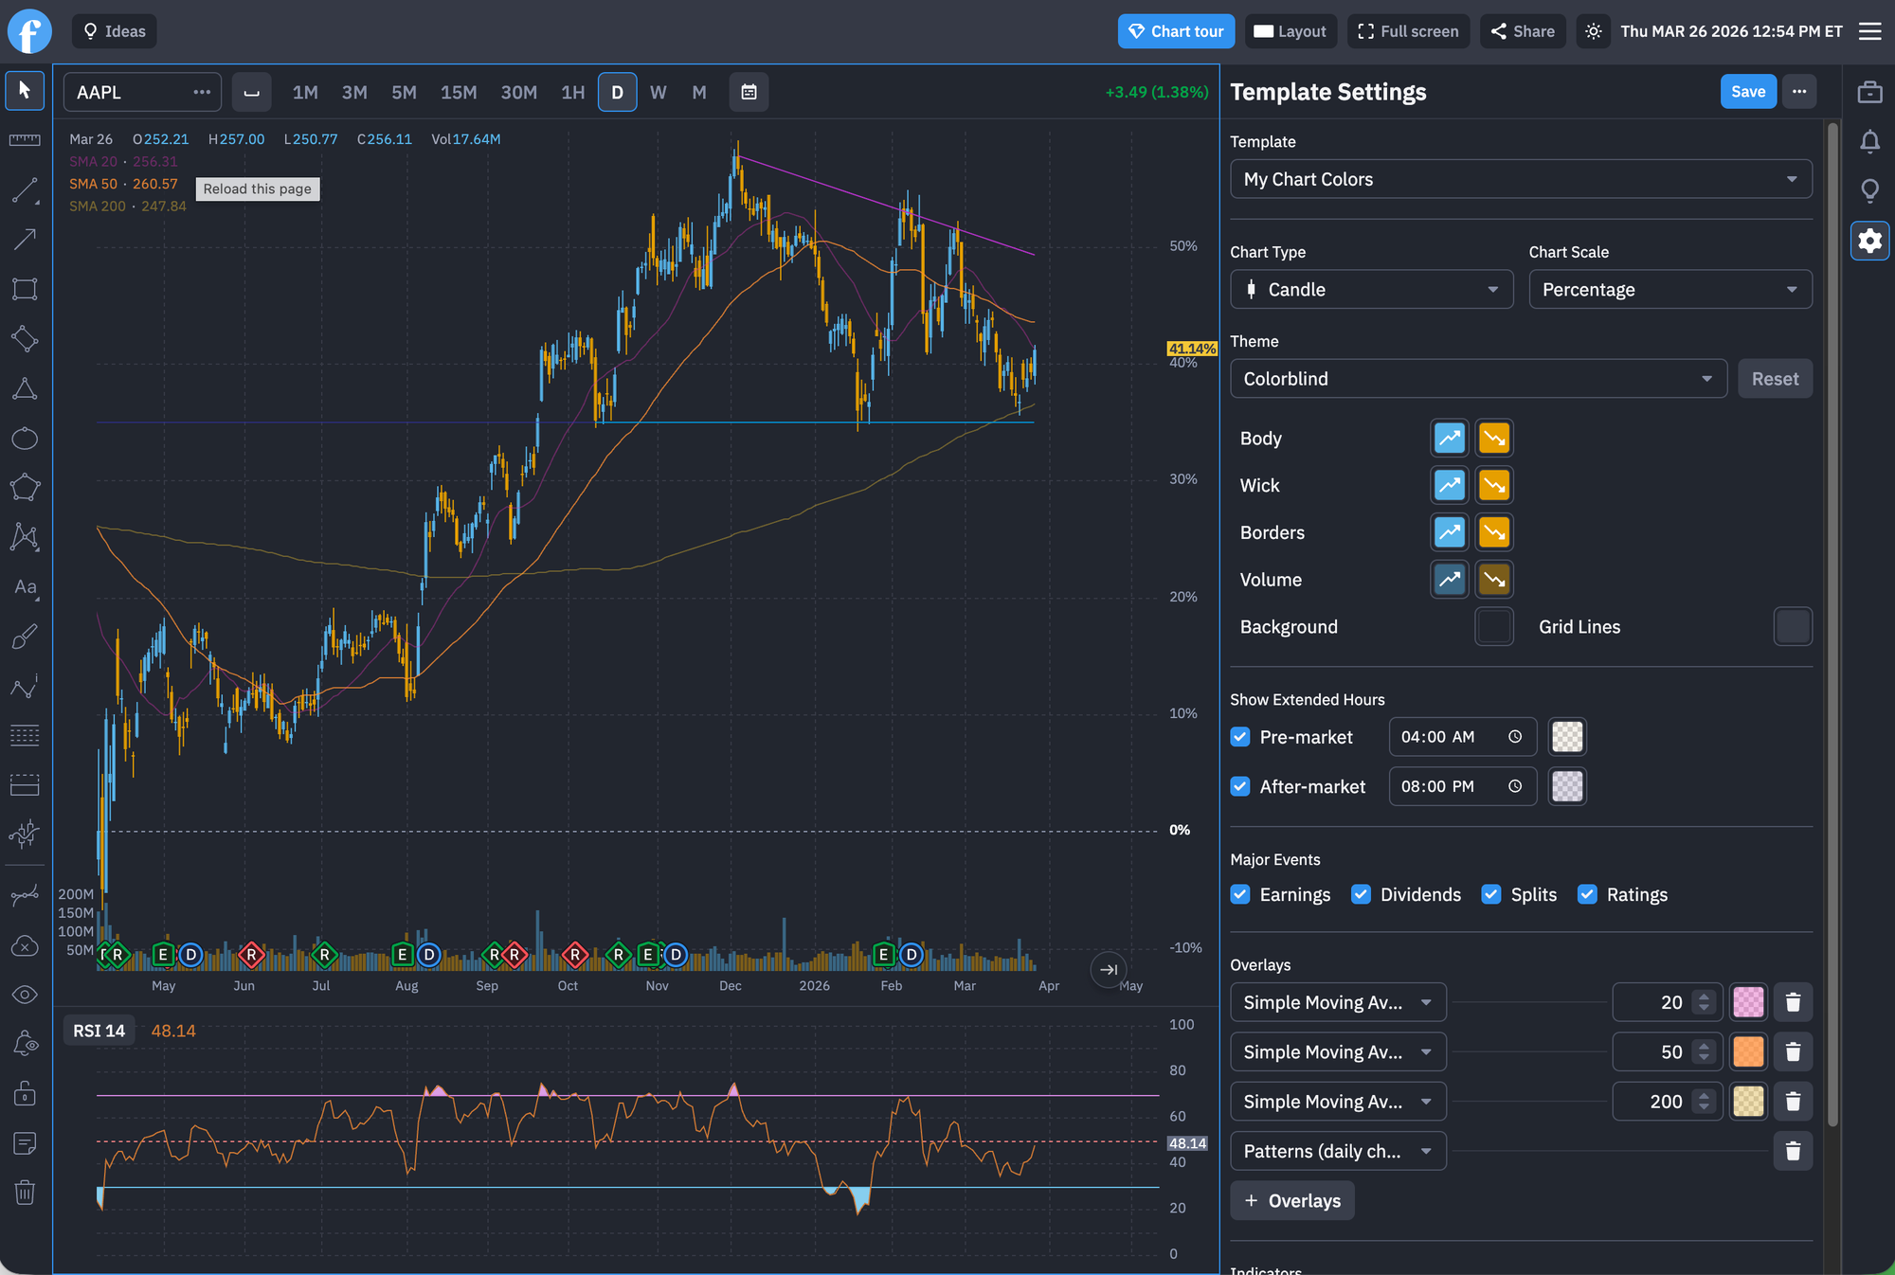This screenshot has height=1275, width=1895.
Task: Select the ruler measure tool
Action: tap(25, 140)
